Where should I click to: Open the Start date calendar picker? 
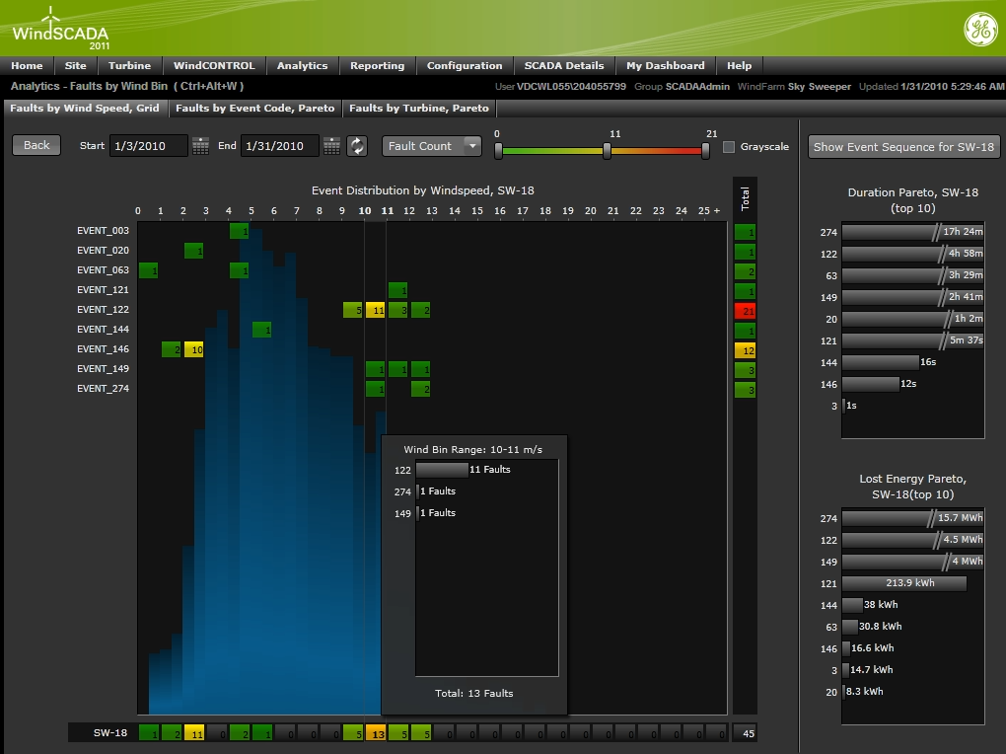200,146
